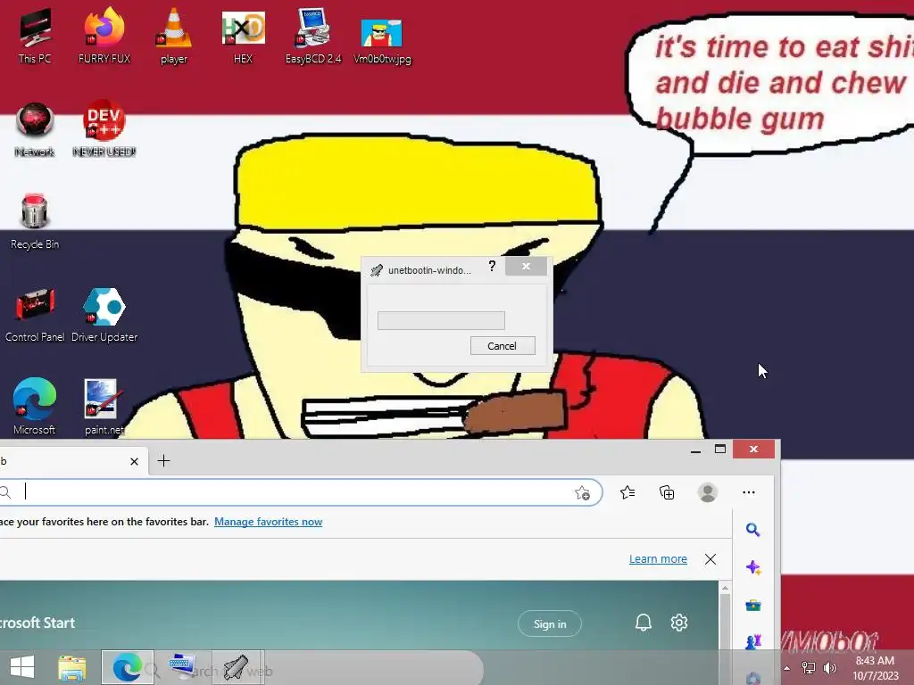Open the Edge sidebar Copilot sparkle icon

(x=753, y=567)
